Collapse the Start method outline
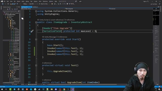 click(36, 39)
